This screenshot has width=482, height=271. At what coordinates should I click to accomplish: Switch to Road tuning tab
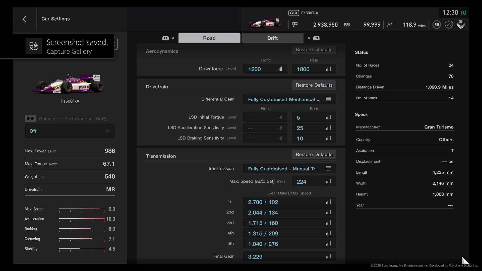click(x=209, y=38)
